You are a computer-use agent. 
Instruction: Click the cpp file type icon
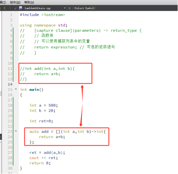click(x=21, y=8)
